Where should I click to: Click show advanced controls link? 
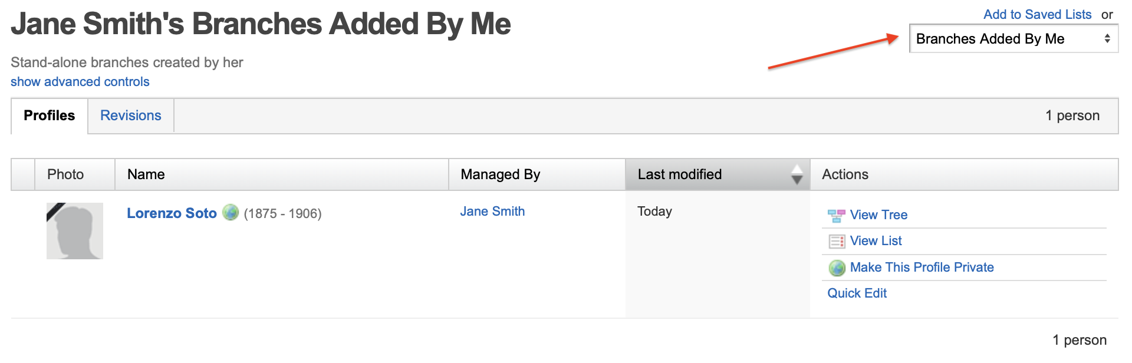tap(80, 82)
